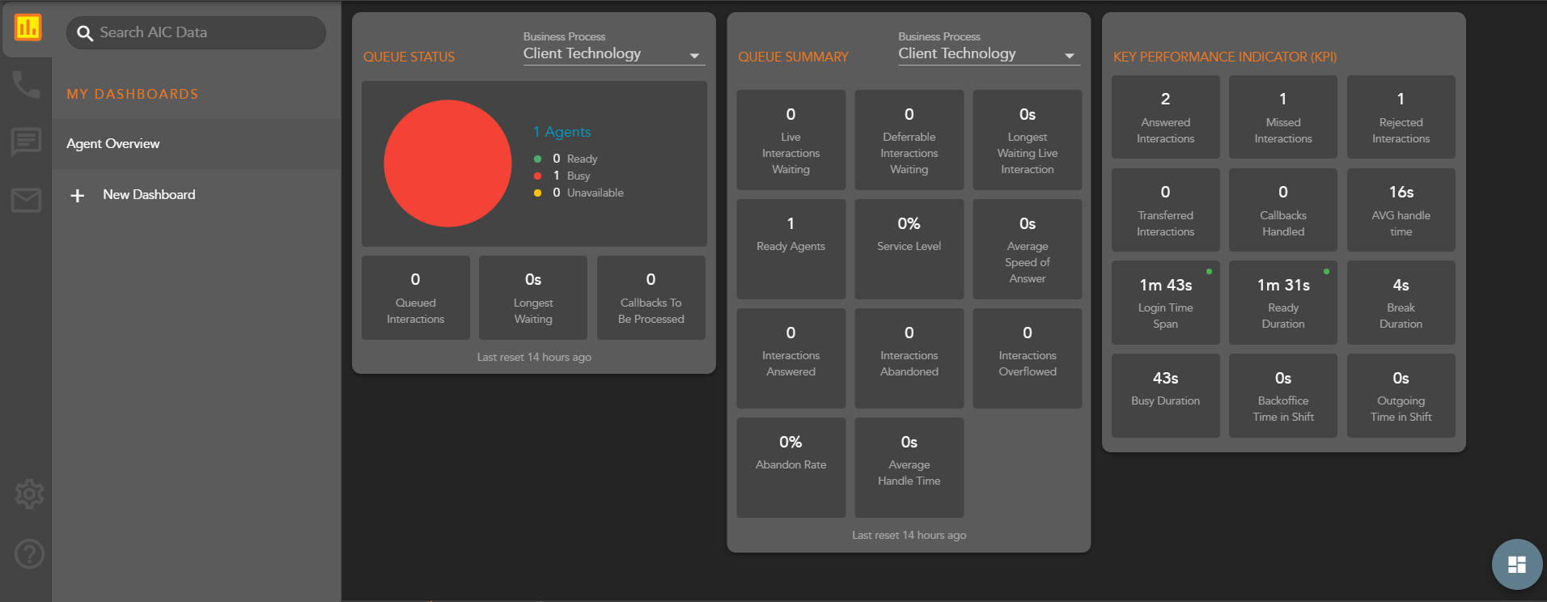Expand Queue Summary Business Process dropdown
Viewport: 1547px width, 602px height.
click(1069, 56)
